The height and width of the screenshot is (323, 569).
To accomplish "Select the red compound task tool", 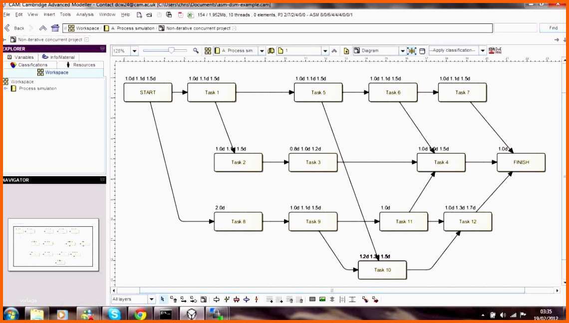I will pos(236,299).
